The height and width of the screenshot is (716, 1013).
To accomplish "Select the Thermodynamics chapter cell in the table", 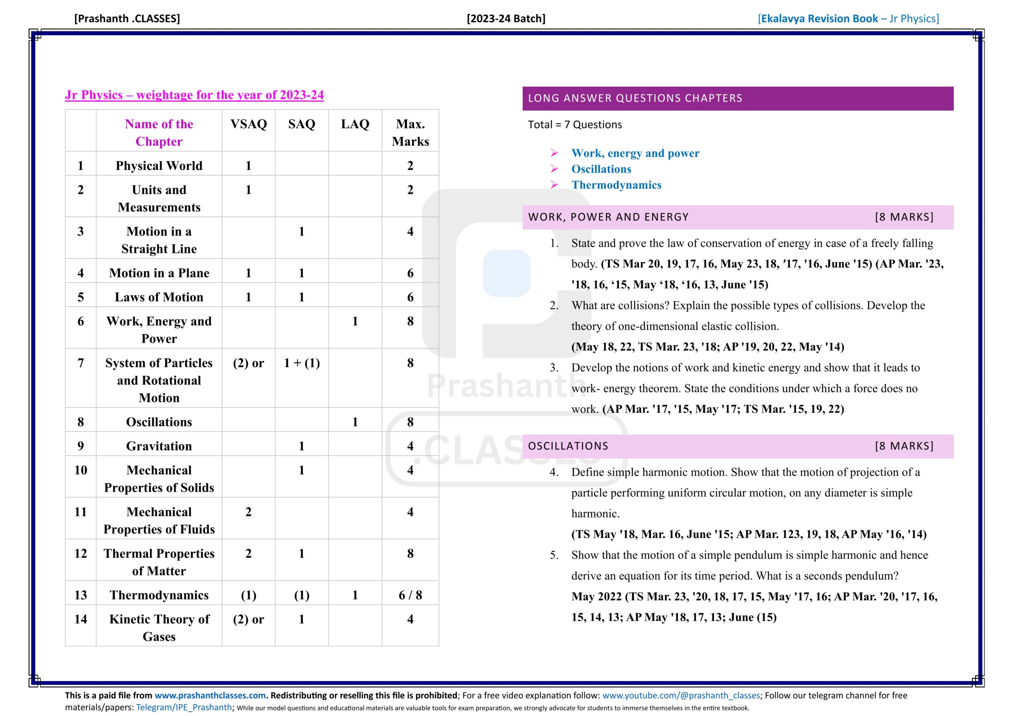I will pos(159,595).
